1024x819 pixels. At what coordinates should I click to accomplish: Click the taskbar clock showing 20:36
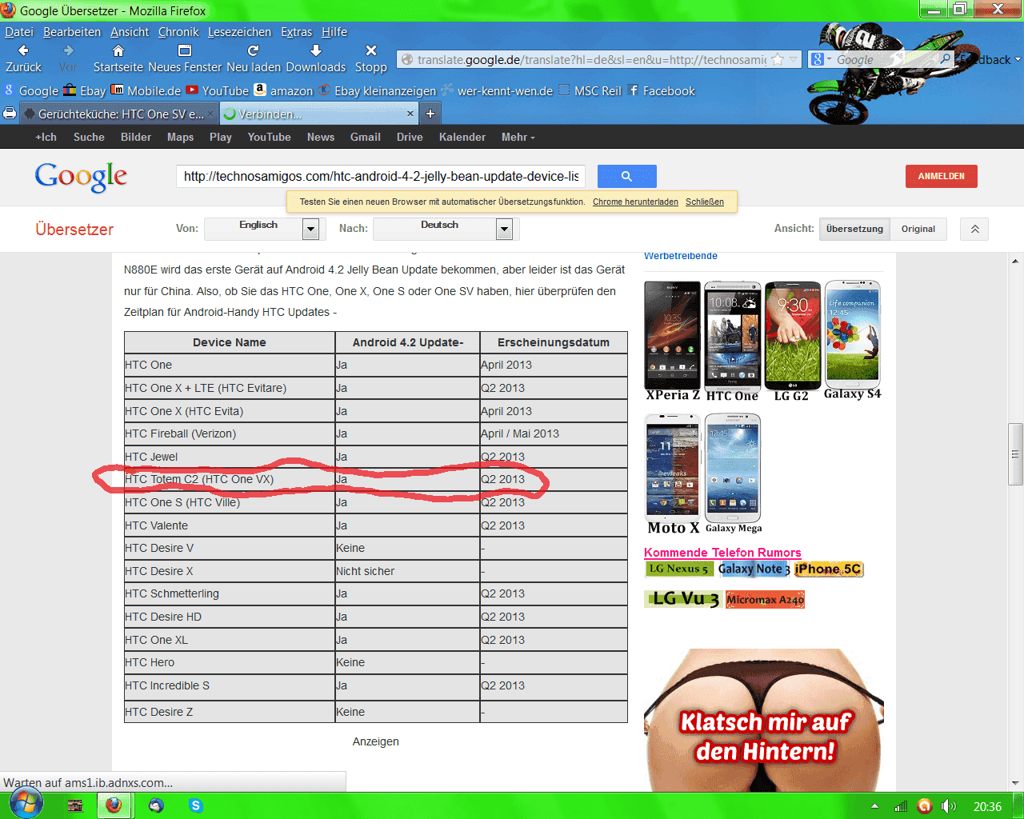pyautogui.click(x=987, y=806)
